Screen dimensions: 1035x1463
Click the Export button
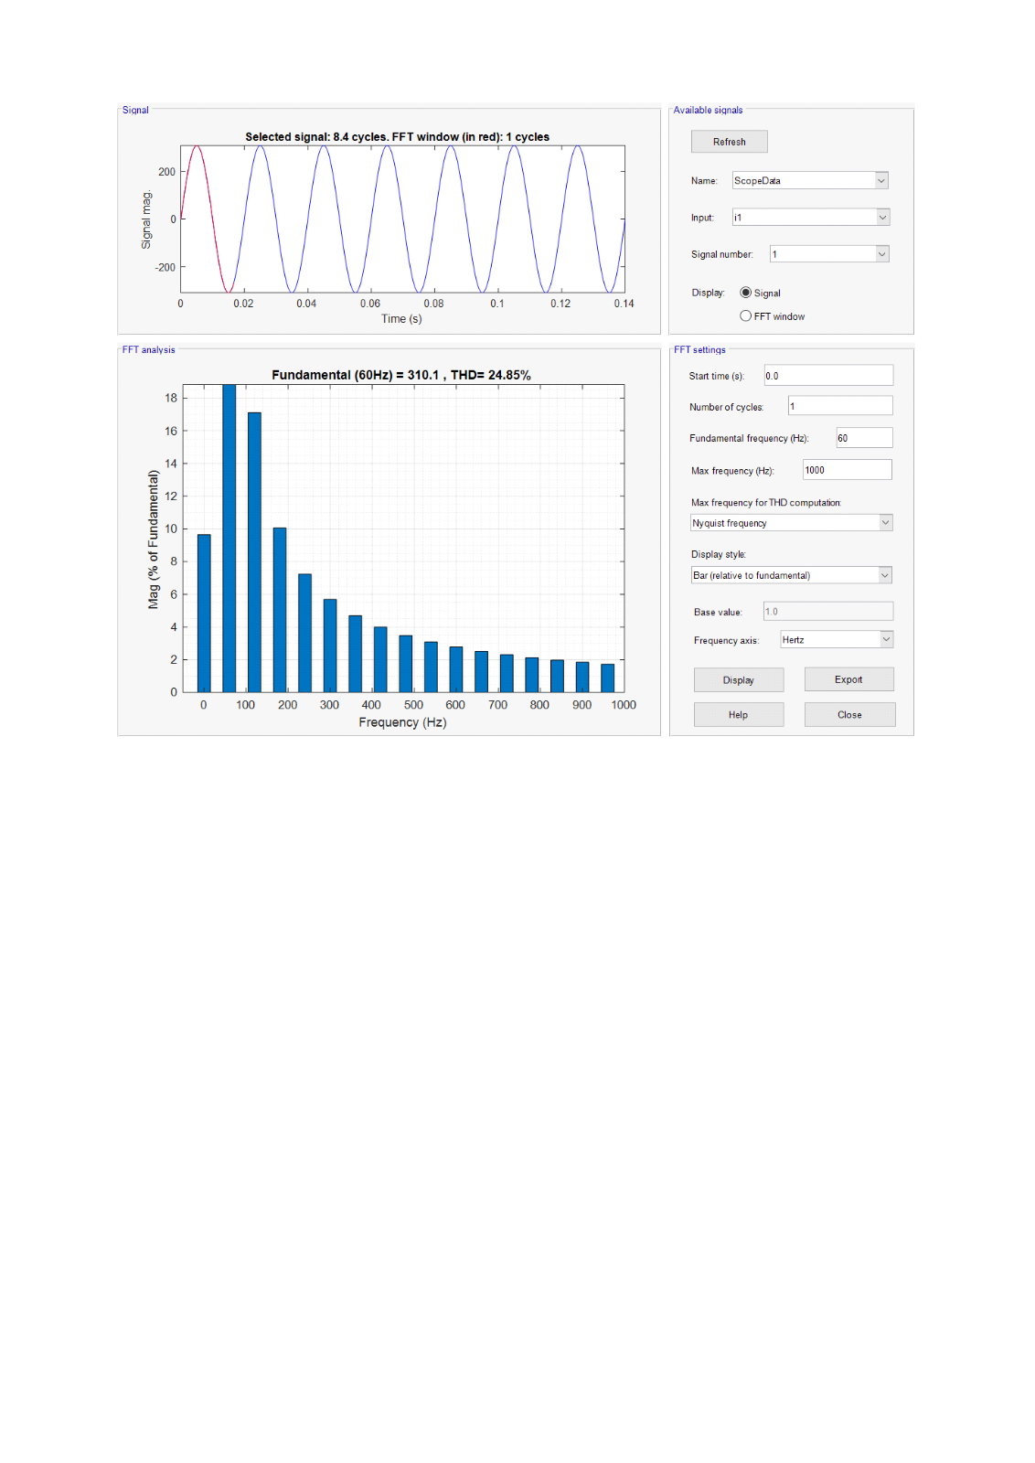point(848,679)
